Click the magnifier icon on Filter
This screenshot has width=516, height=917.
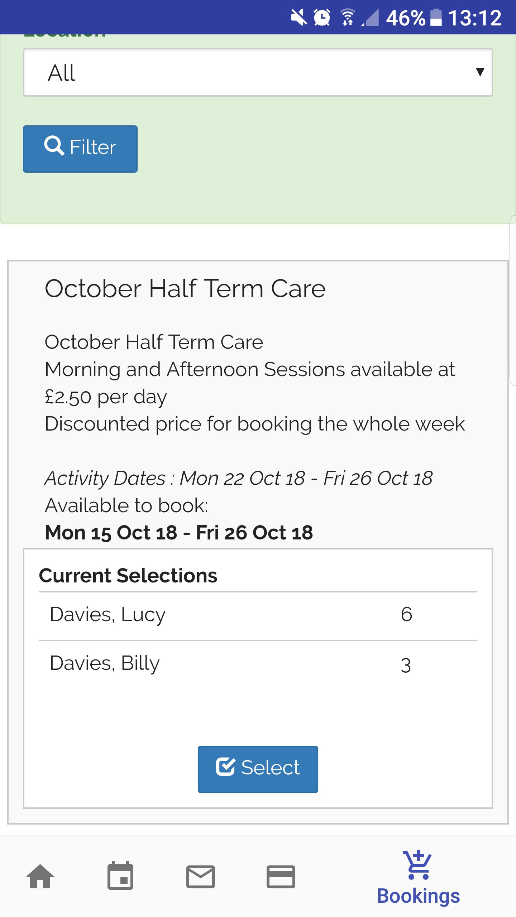pos(54,146)
